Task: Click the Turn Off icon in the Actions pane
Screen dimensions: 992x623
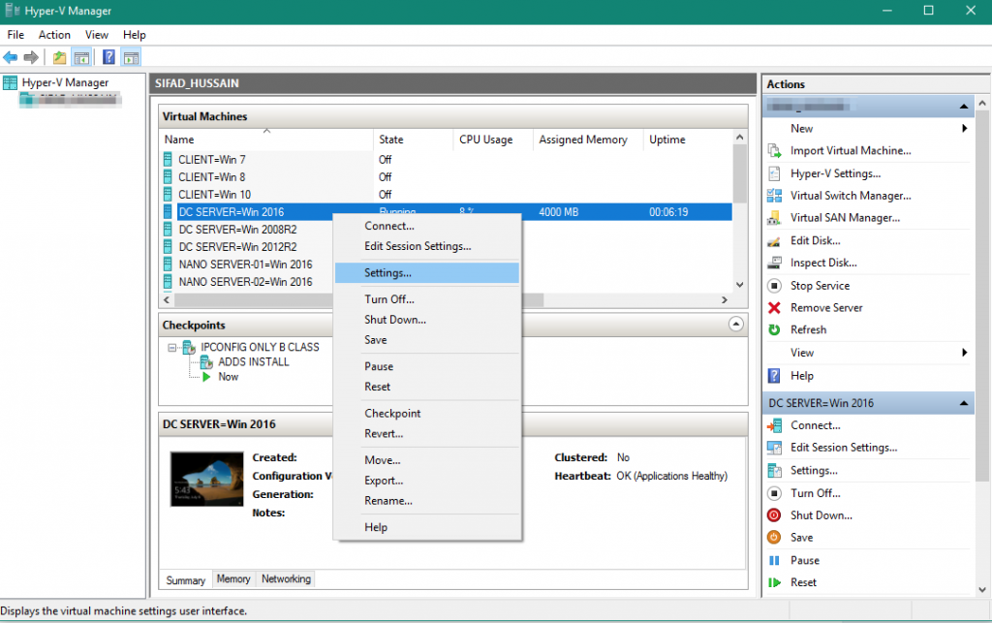Action: [x=774, y=493]
